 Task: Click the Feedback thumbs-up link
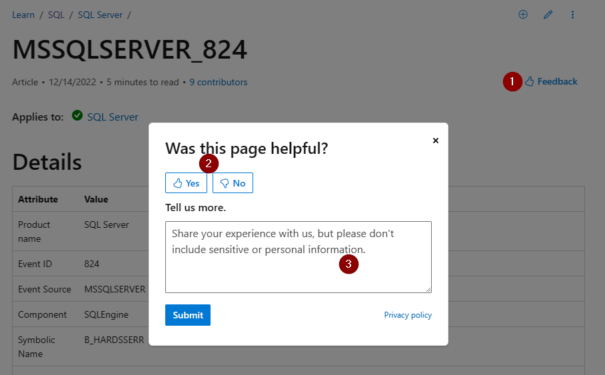552,81
